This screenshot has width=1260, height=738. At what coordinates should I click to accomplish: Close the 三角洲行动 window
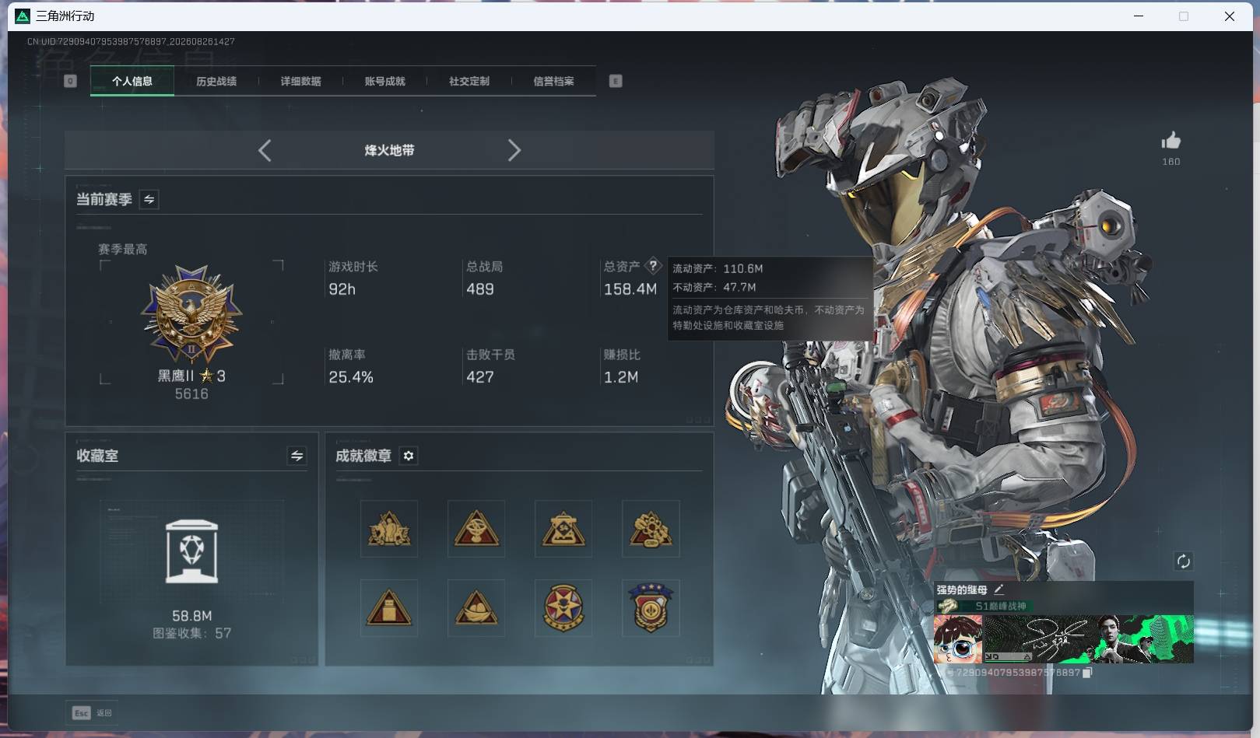pos(1230,16)
